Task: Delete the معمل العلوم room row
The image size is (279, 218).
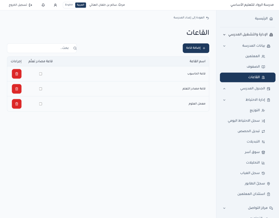Action: pyautogui.click(x=17, y=104)
